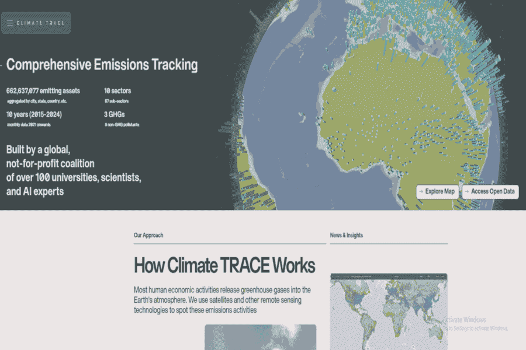Open the Explore Map button
Viewport: 526px width, 350px height.
coord(437,191)
